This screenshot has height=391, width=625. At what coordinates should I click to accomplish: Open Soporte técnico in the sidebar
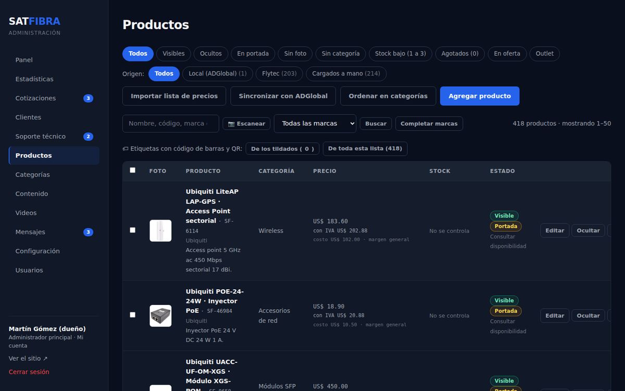coord(54,137)
